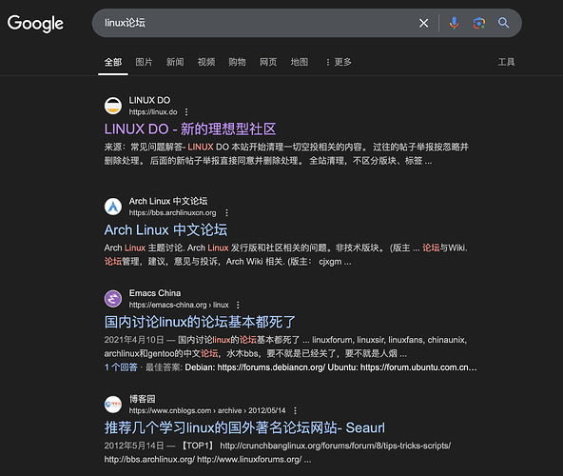Open 推荐几个学习linux的国外著名论坛网站 result
The image size is (563, 476).
pyautogui.click(x=244, y=427)
